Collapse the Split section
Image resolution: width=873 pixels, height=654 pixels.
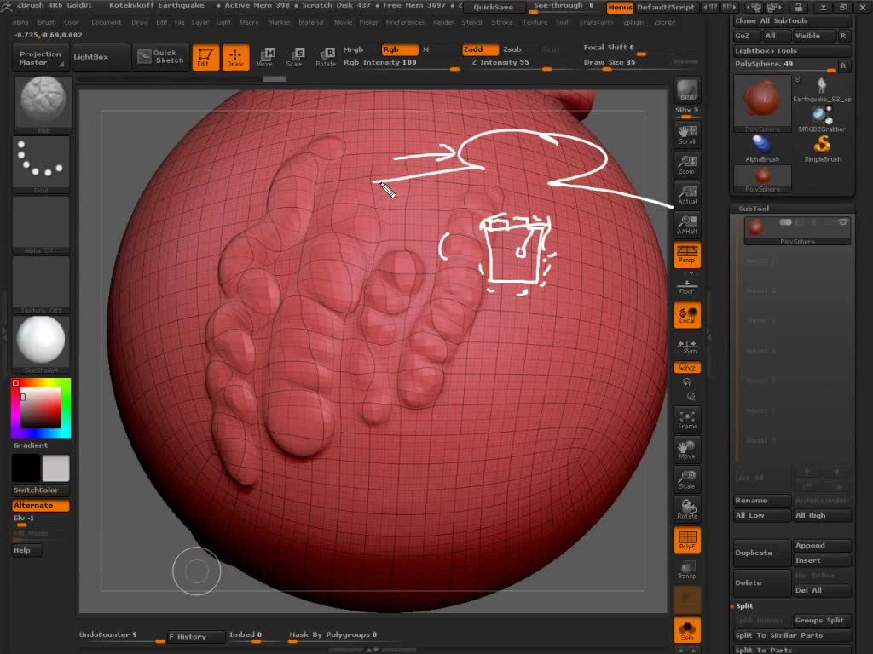click(743, 605)
